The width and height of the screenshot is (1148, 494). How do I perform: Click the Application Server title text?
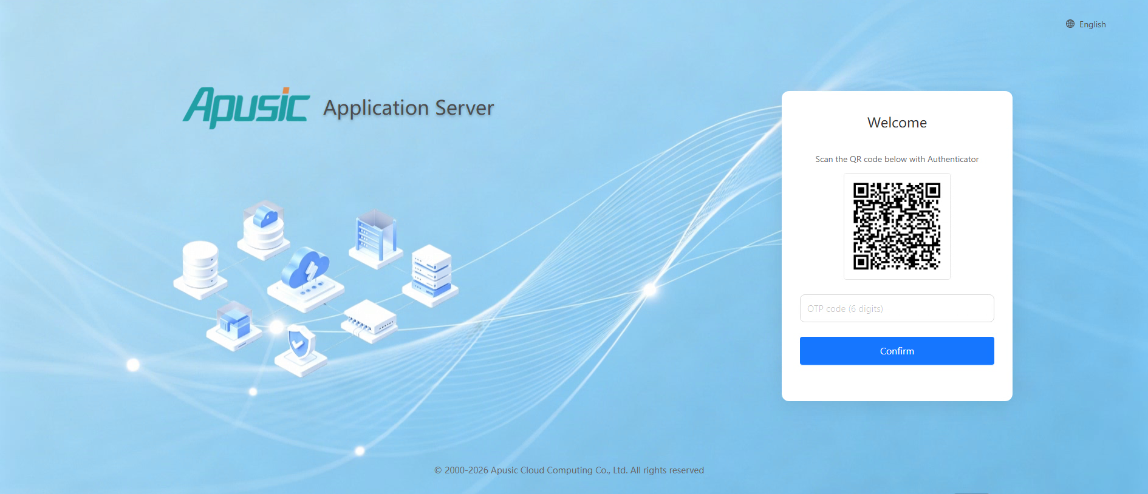point(409,108)
